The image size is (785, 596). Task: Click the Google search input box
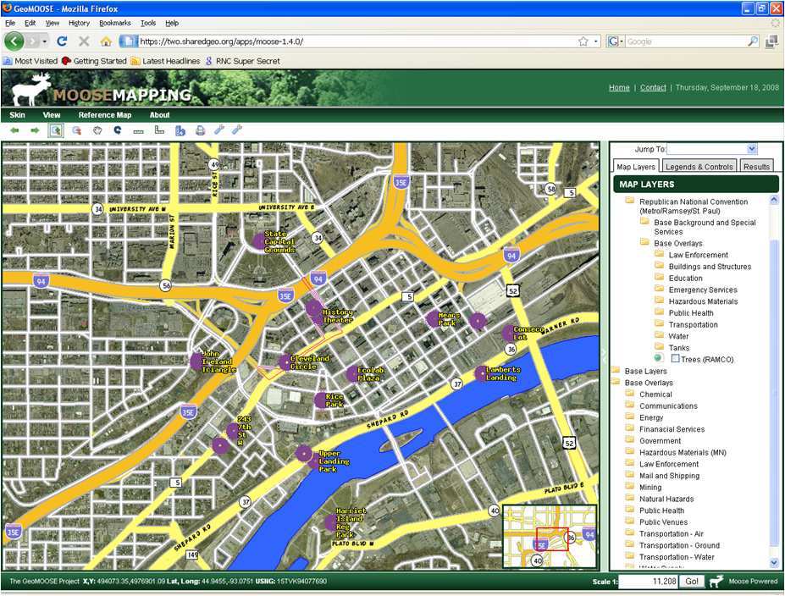[x=687, y=41]
